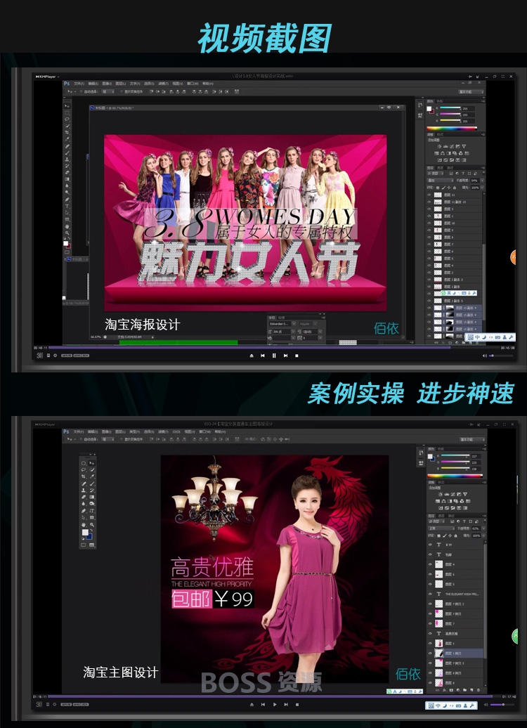Select the Gradient tool in upper Photoshop toolbox
This screenshot has width=527, height=728.
(67, 178)
